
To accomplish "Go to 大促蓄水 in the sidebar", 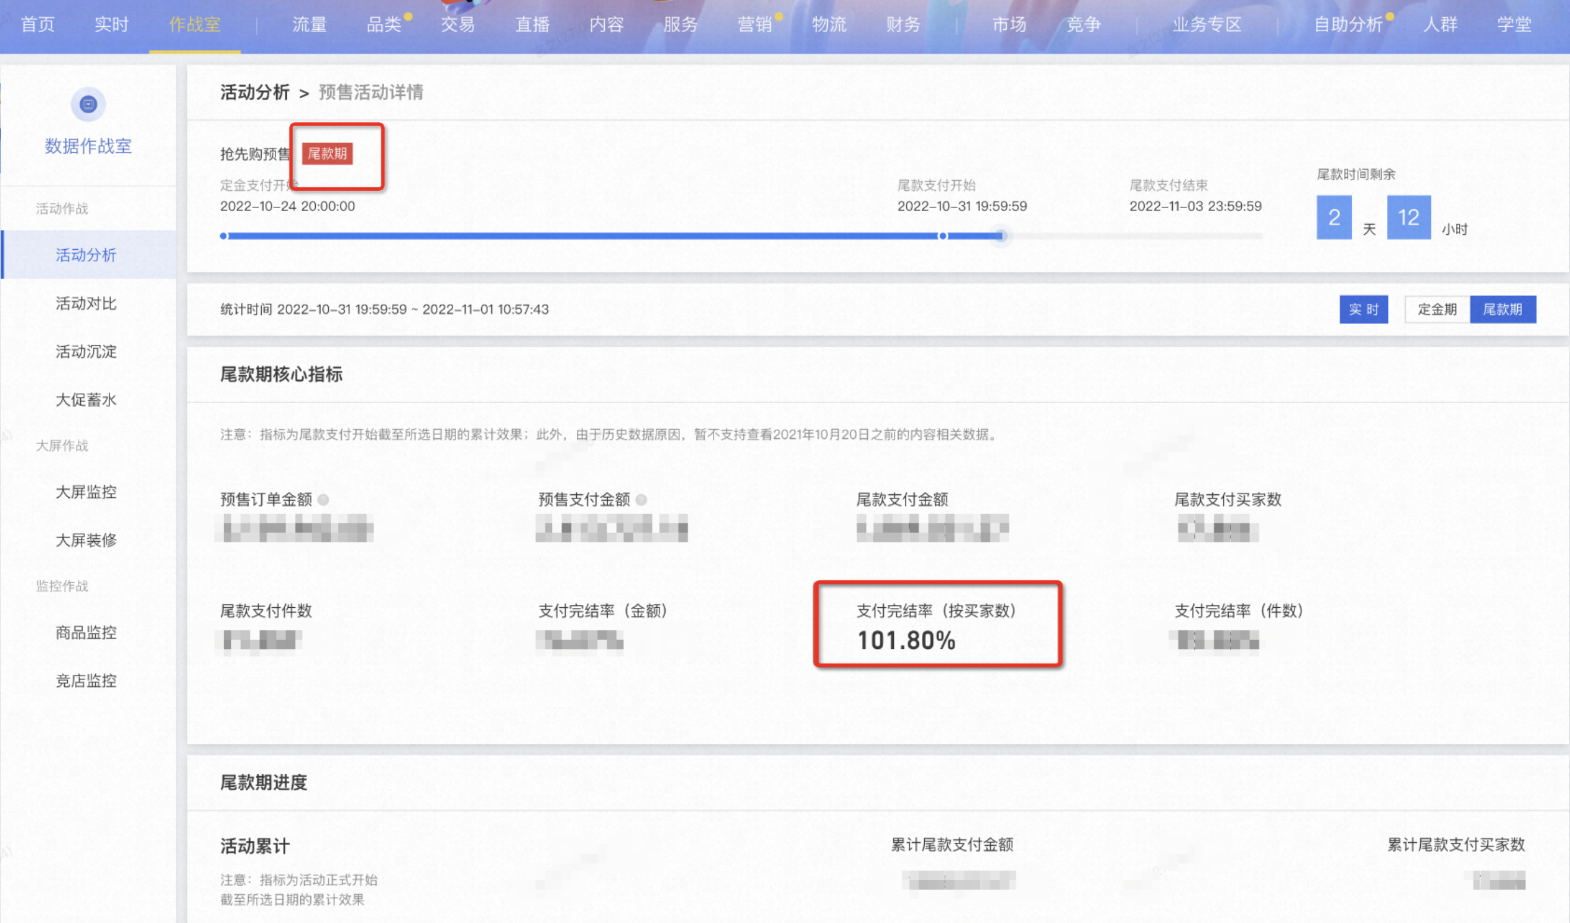I will [86, 400].
